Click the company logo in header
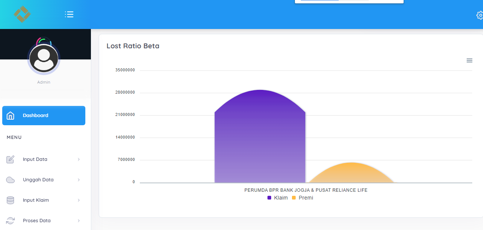Screen dimensions: 483x230 22,14
